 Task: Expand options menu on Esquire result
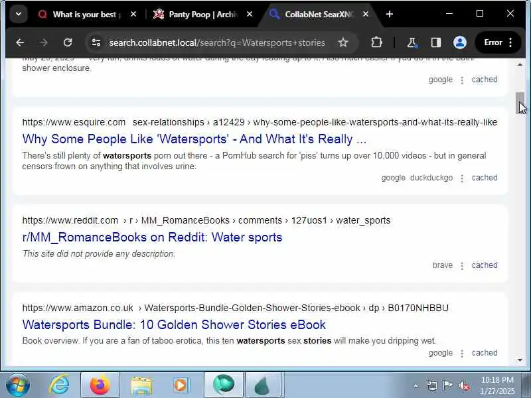[462, 178]
